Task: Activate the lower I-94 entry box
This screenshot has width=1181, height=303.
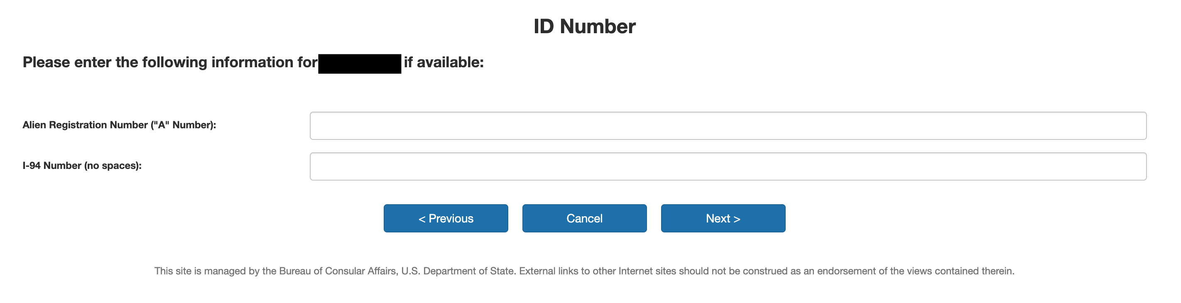Action: pos(728,166)
